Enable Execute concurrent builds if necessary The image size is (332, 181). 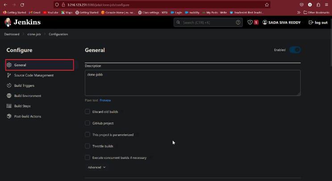(x=87, y=157)
